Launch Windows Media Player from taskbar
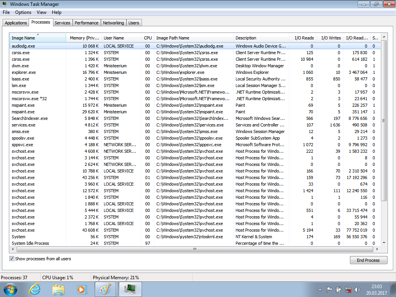The width and height of the screenshot is (396, 297). [x=82, y=289]
